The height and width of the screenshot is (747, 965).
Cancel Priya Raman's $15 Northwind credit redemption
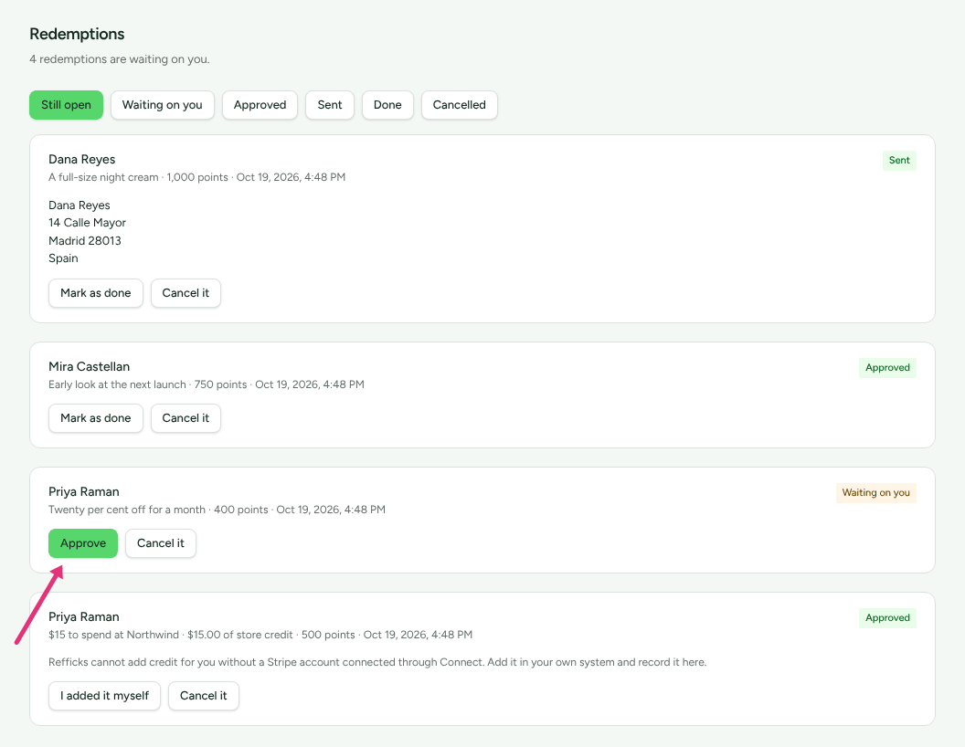[x=204, y=696]
